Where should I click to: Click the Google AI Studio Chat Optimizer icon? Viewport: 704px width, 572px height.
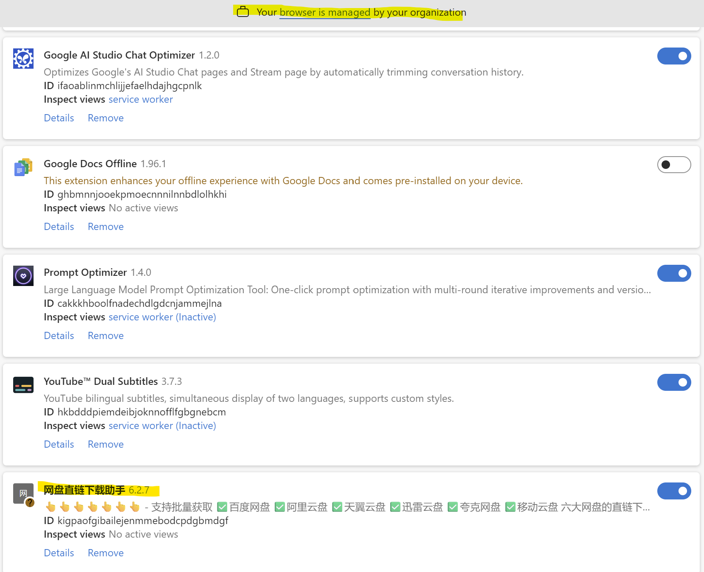click(x=23, y=59)
